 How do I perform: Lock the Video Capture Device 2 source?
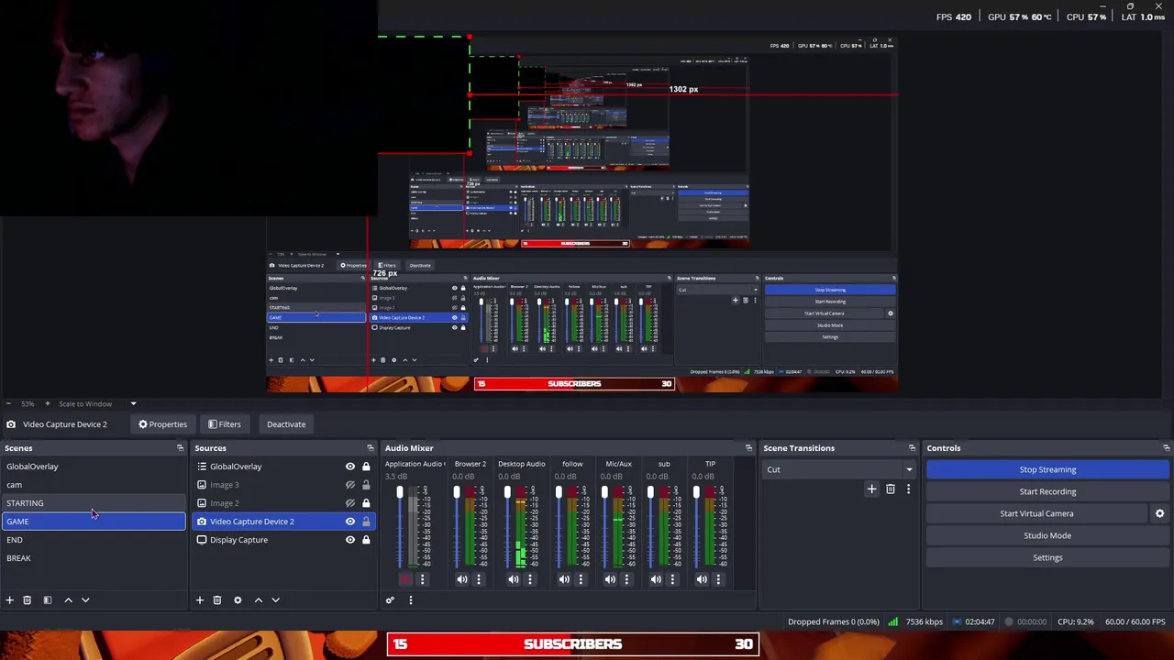(366, 522)
